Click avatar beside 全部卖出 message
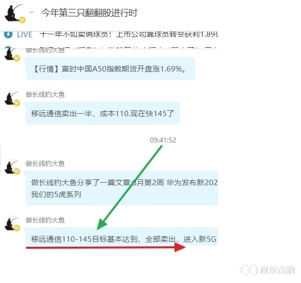 point(12,223)
